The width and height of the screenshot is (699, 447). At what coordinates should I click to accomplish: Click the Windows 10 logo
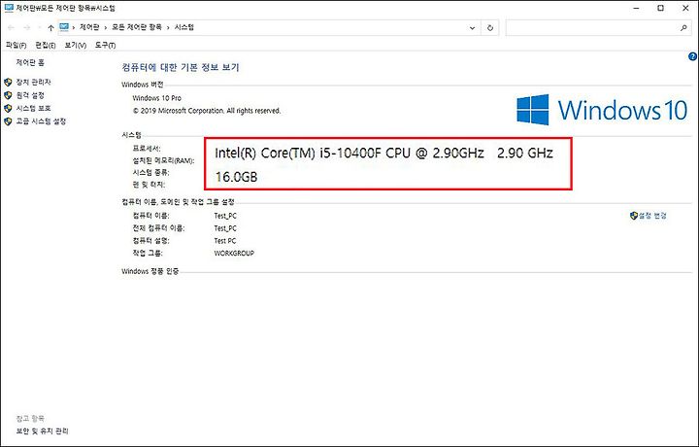click(602, 110)
